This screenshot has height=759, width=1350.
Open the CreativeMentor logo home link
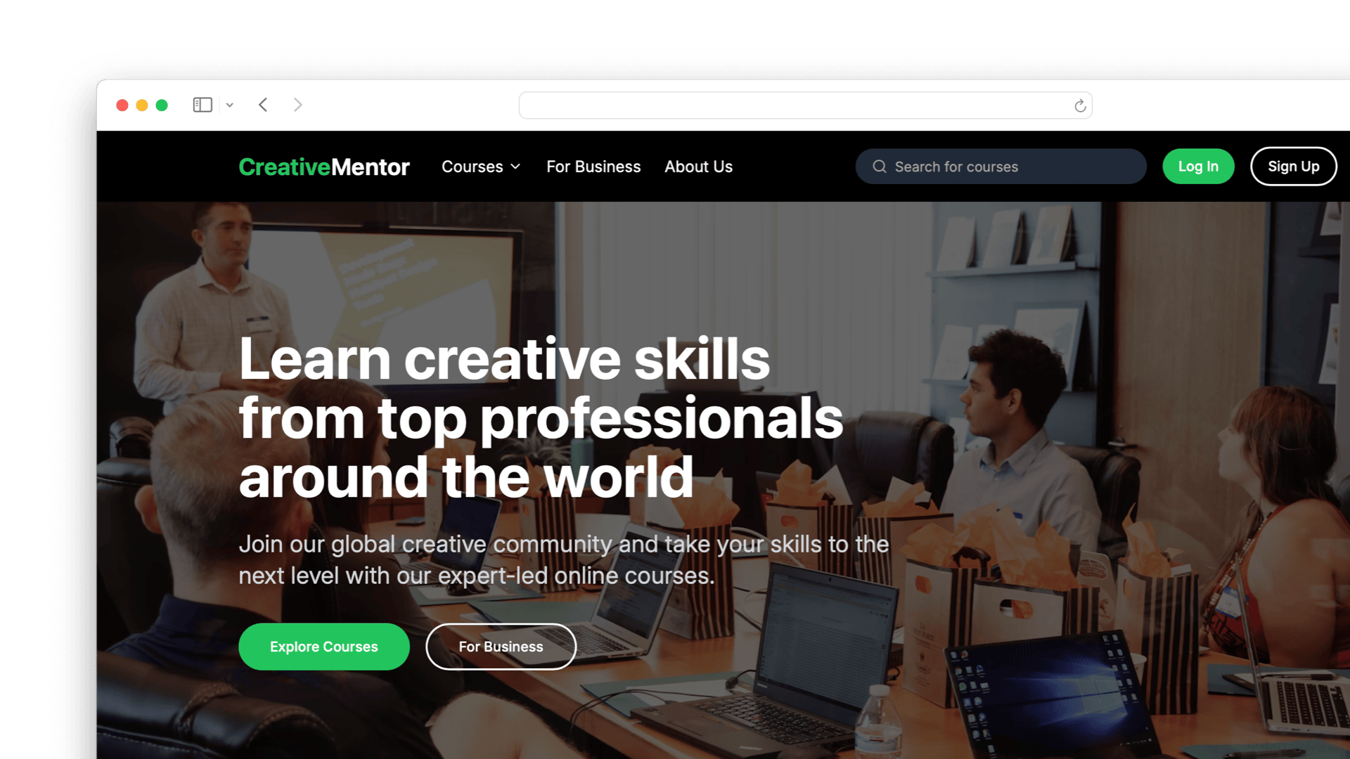click(324, 167)
